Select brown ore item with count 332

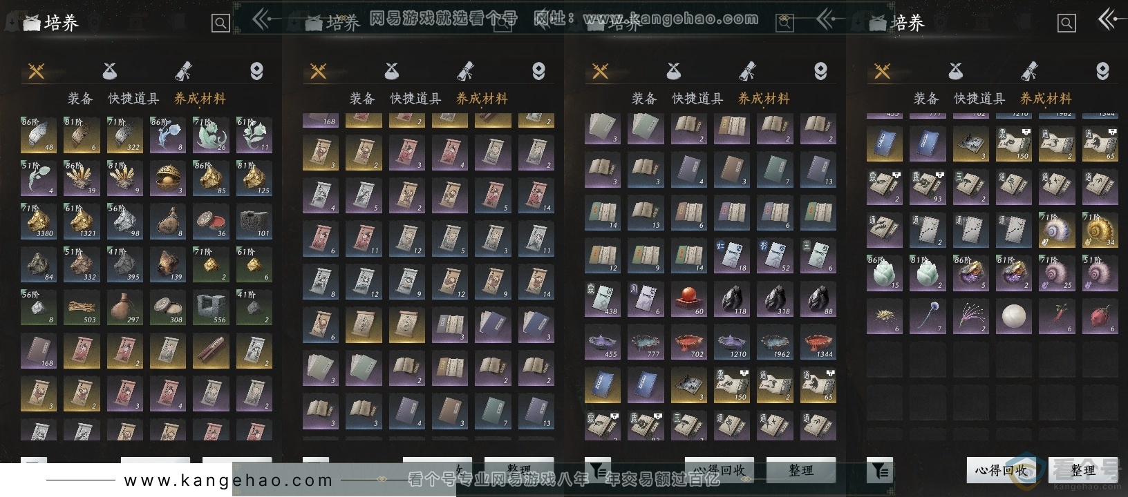click(82, 265)
